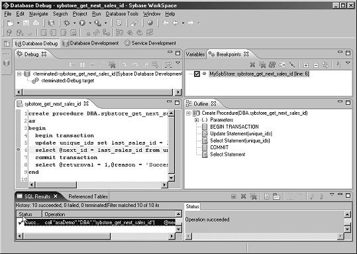Select BEGIN TRANSACTION in Outline
This screenshot has width=357, height=254.
click(x=234, y=127)
